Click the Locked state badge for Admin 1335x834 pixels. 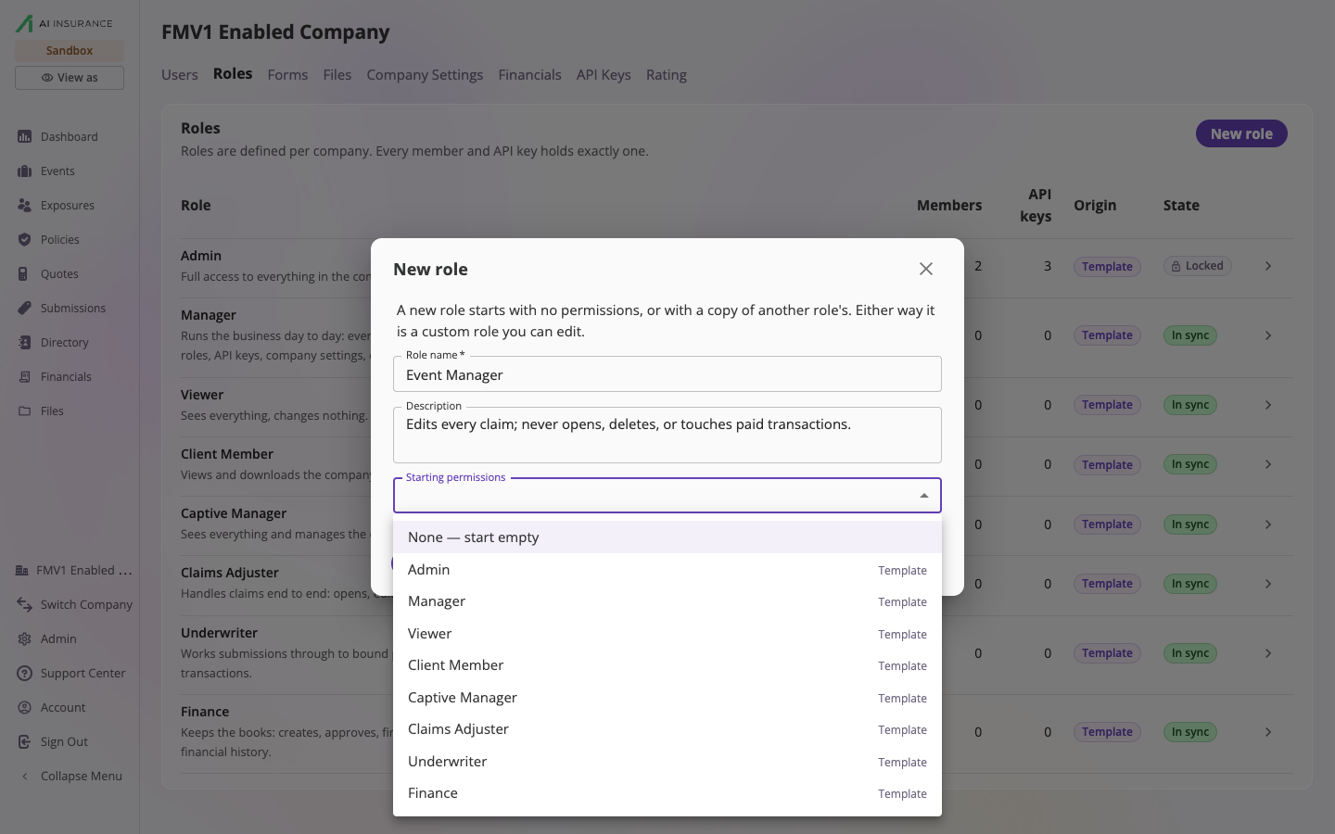click(x=1197, y=266)
